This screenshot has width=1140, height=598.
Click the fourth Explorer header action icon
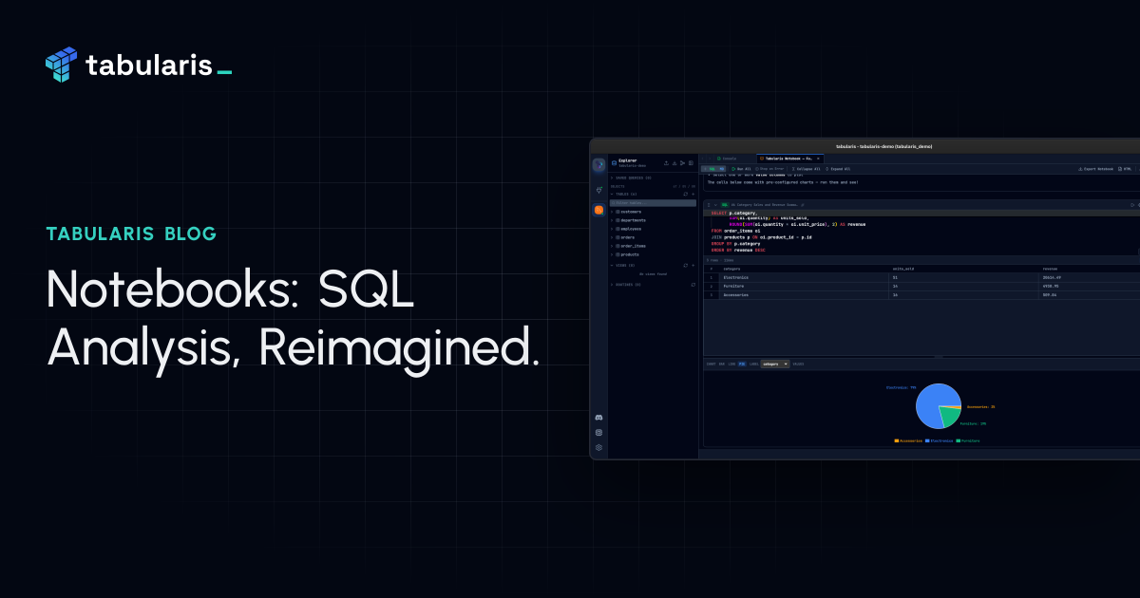pos(691,163)
